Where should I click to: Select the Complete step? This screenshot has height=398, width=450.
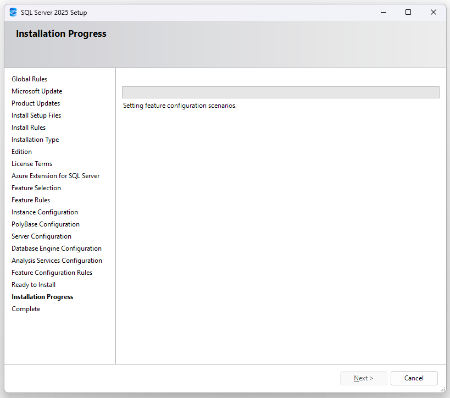pyautogui.click(x=25, y=308)
